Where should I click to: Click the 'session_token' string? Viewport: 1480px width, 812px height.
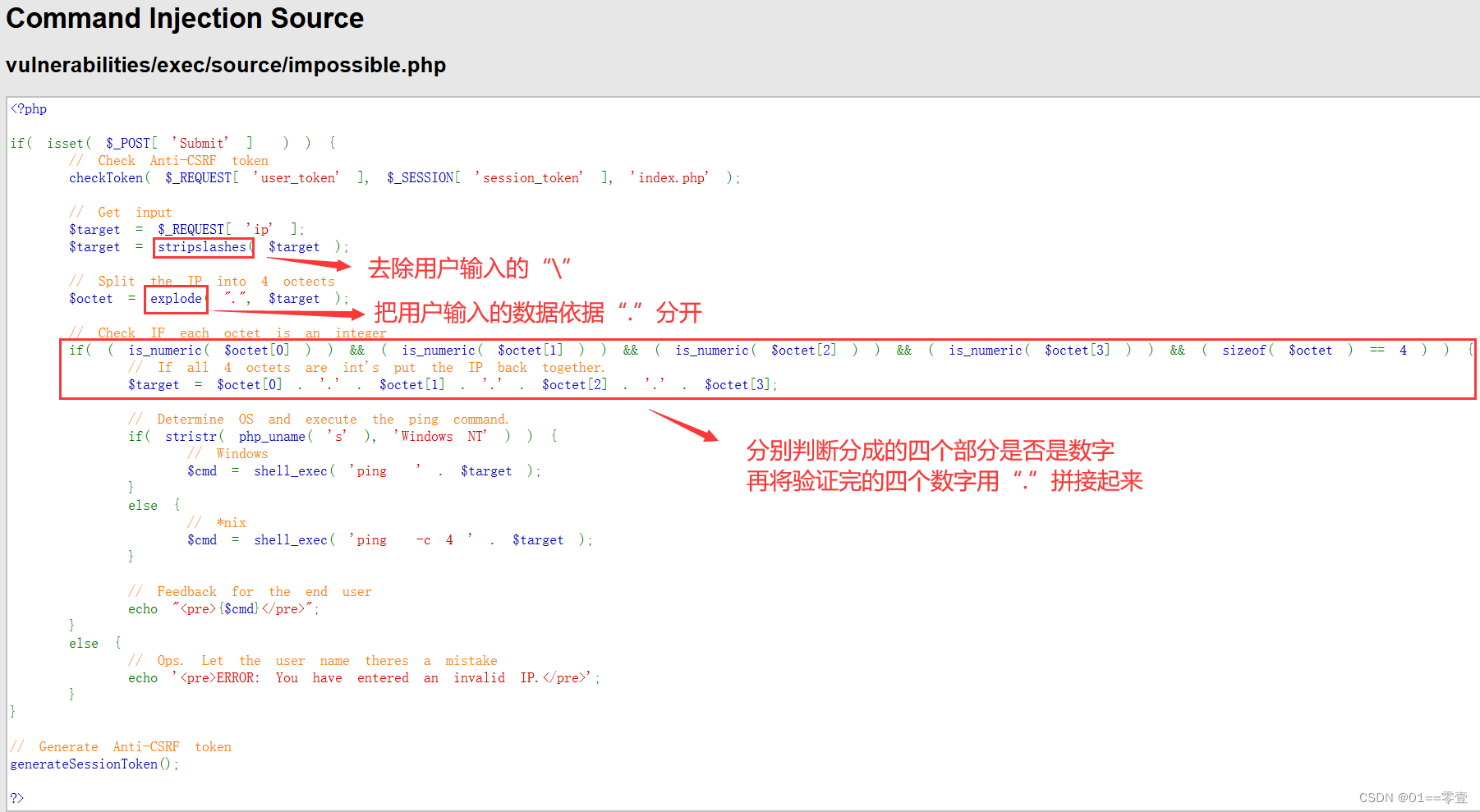point(529,178)
